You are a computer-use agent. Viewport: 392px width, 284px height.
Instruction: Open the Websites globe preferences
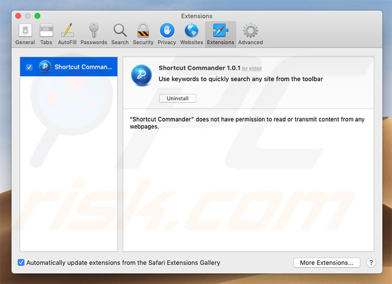(x=192, y=34)
